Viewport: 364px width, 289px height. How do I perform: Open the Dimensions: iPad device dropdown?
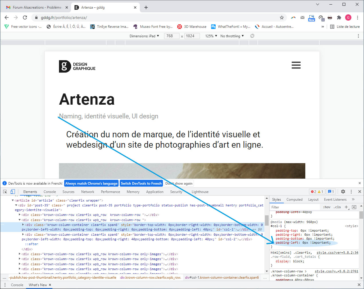click(x=144, y=36)
